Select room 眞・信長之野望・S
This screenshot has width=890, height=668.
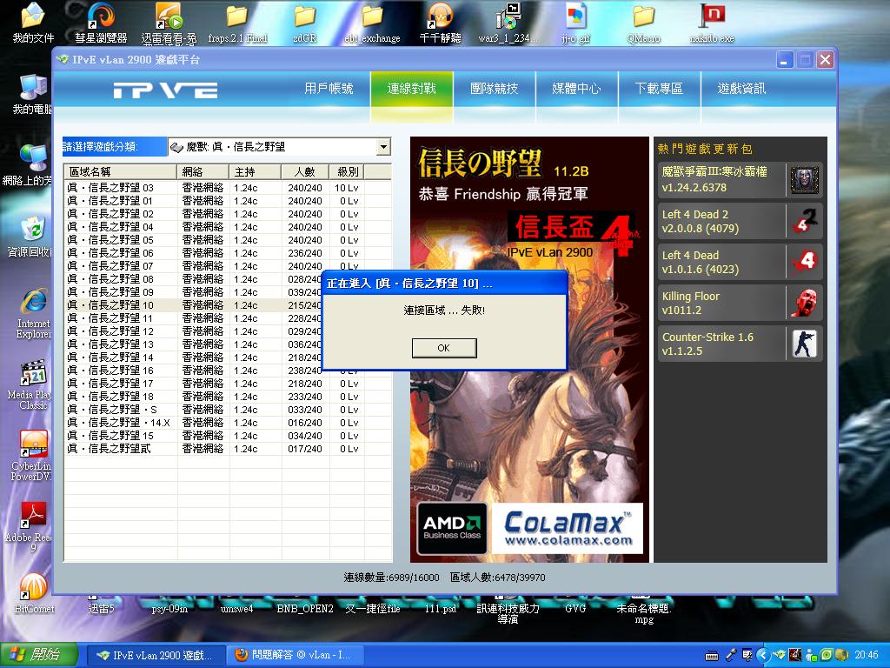click(x=228, y=410)
